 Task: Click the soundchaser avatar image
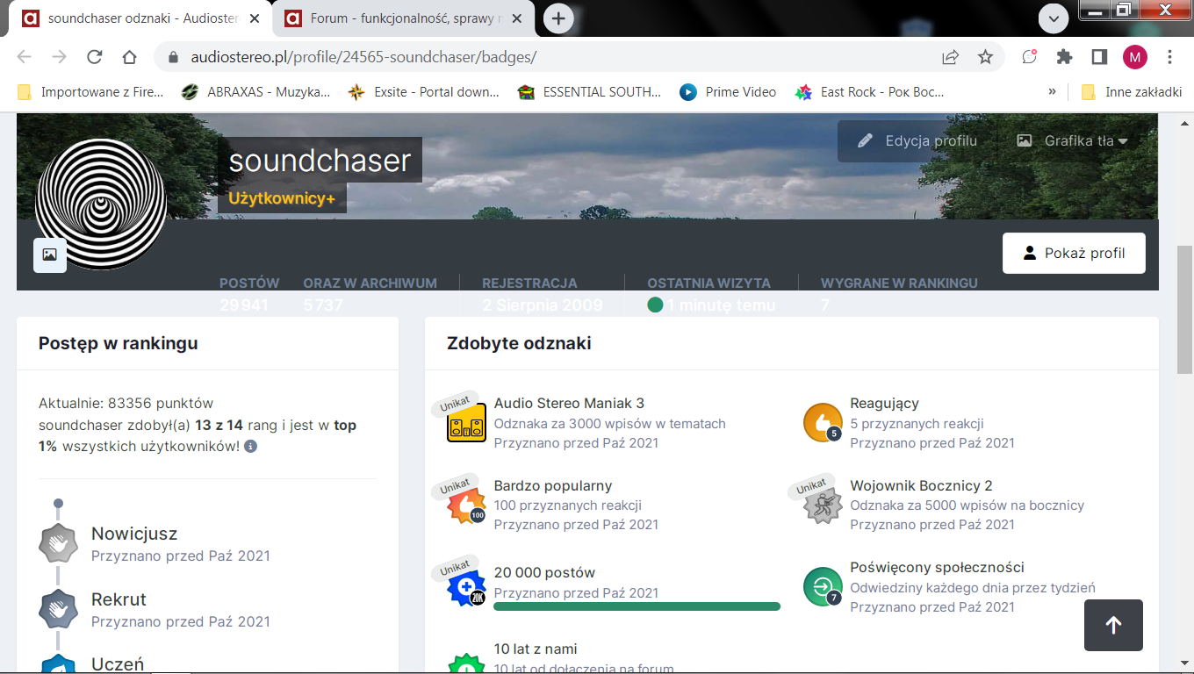pos(100,204)
